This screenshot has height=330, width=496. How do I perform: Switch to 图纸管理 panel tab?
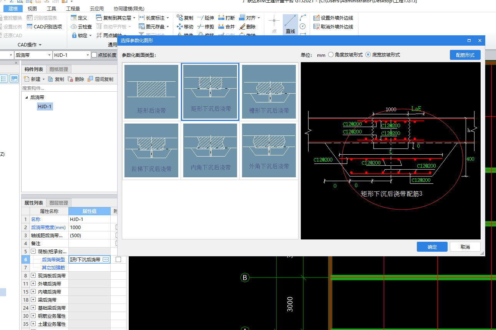(59, 69)
